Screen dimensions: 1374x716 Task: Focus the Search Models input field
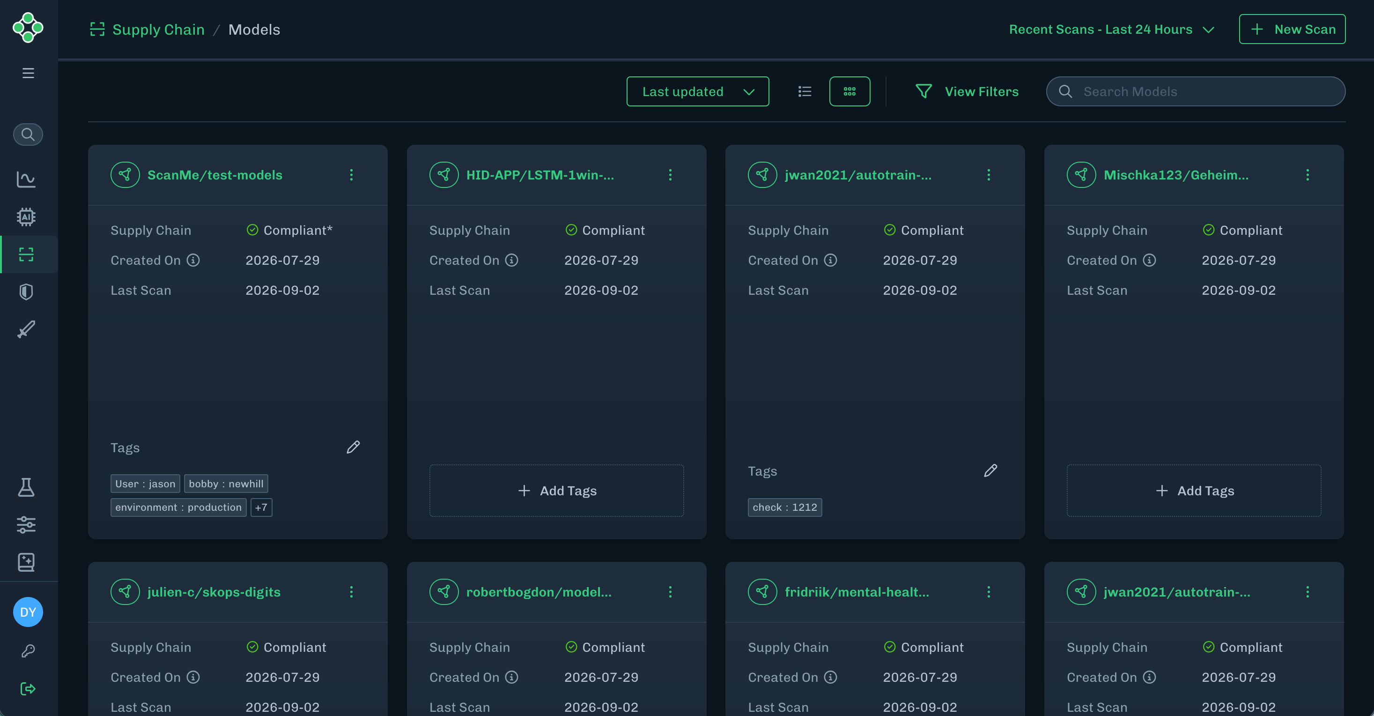point(1196,92)
